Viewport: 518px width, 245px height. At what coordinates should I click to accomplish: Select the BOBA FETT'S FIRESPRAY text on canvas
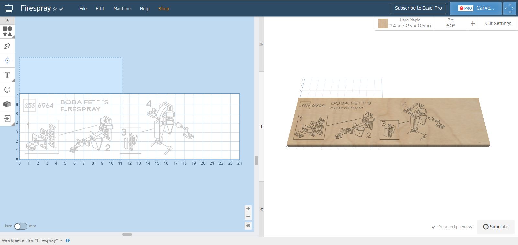(84, 106)
